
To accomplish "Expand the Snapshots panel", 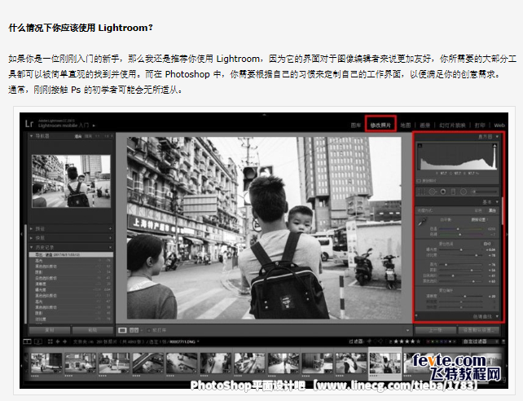I will (x=32, y=238).
